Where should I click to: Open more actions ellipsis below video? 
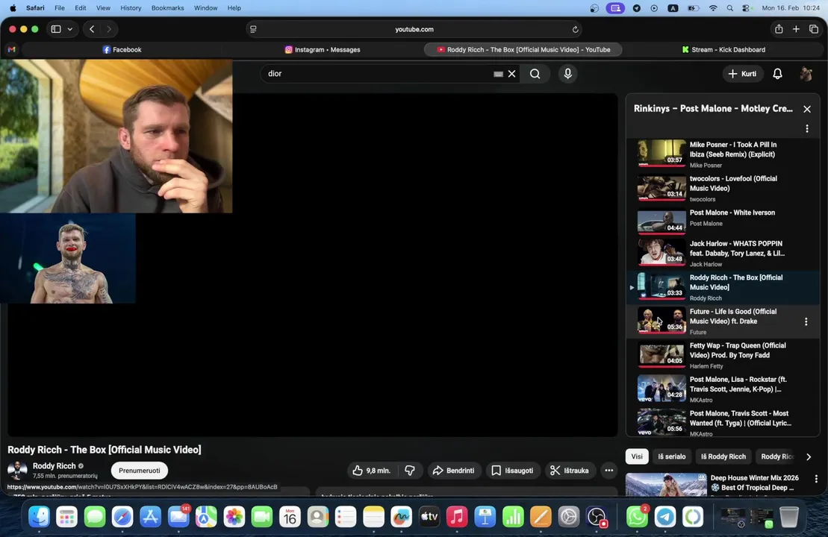click(608, 471)
